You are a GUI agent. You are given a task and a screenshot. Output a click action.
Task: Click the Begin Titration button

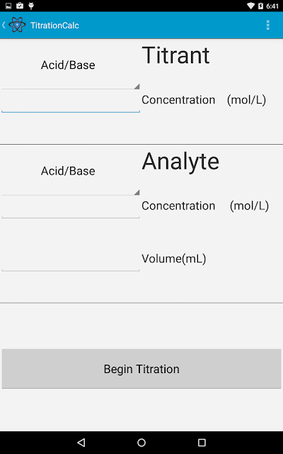tap(141, 369)
